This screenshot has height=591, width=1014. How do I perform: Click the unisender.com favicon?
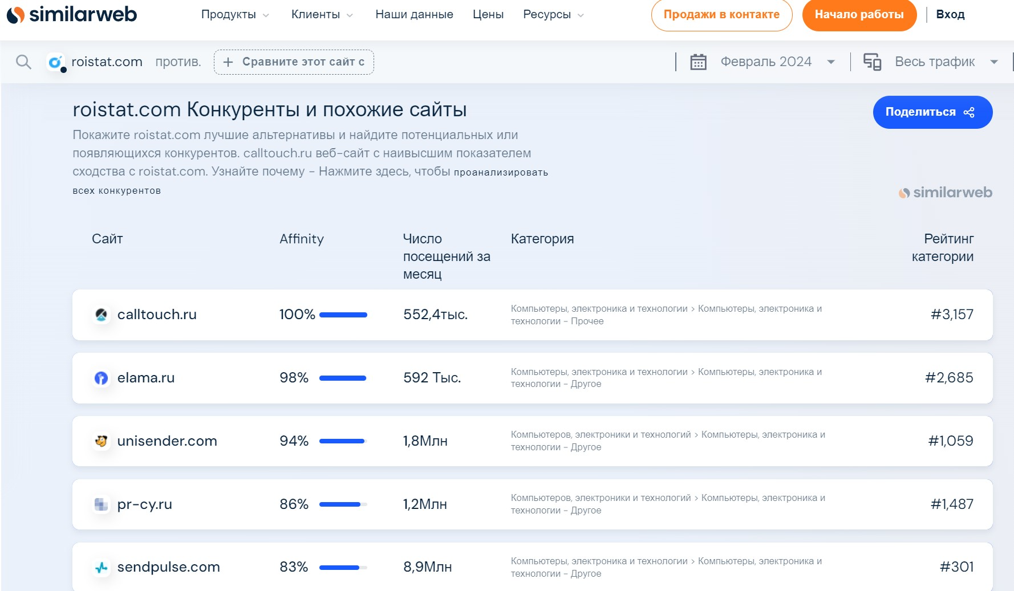[x=102, y=441]
